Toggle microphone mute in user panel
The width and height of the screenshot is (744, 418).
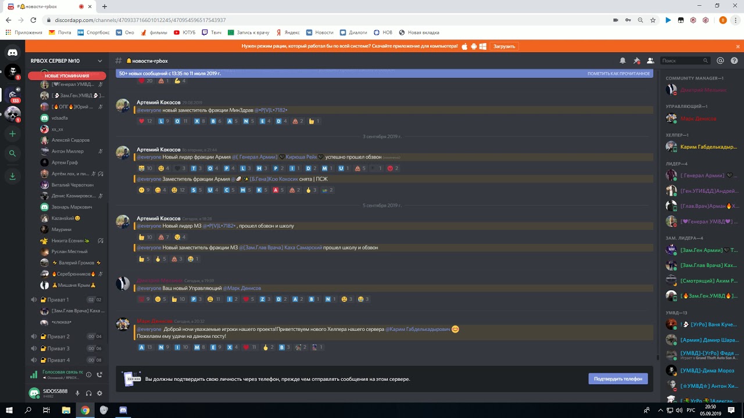coord(77,393)
